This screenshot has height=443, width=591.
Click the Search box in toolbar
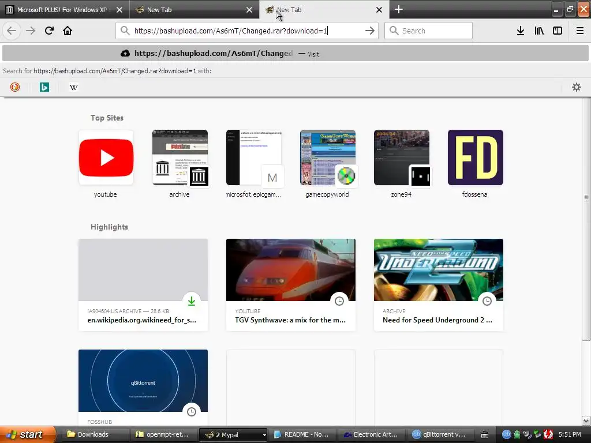(429, 31)
